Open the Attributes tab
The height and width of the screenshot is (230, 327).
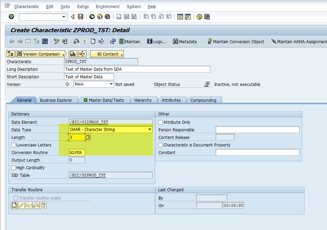pos(170,100)
